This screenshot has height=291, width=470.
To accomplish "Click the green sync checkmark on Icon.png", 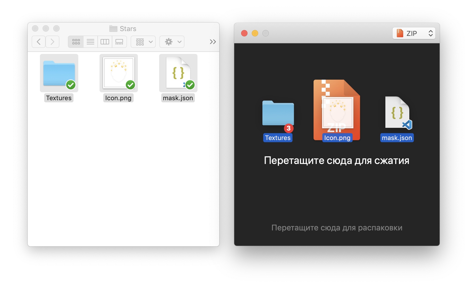I will 130,85.
